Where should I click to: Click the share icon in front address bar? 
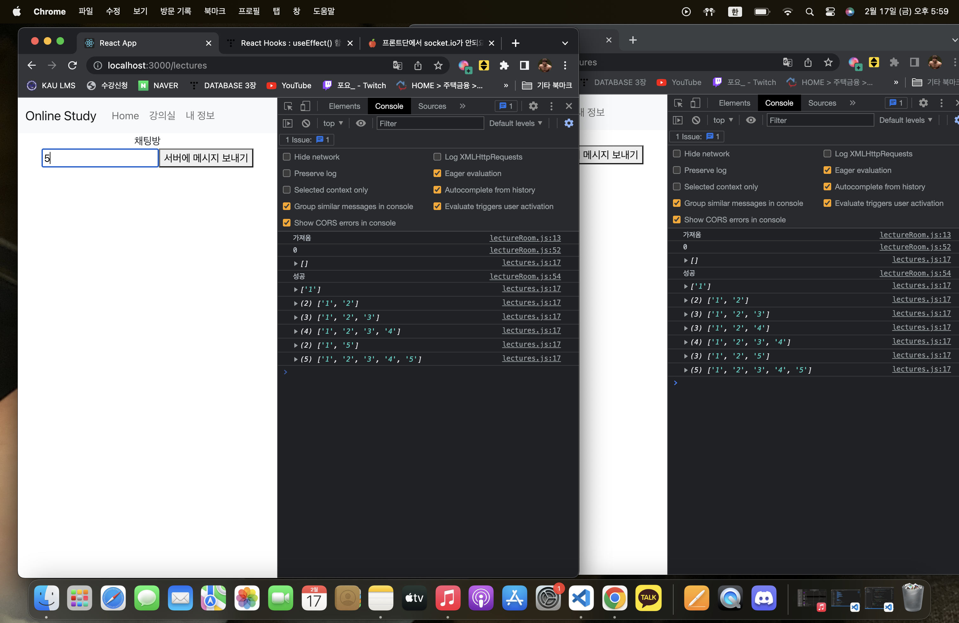[418, 65]
